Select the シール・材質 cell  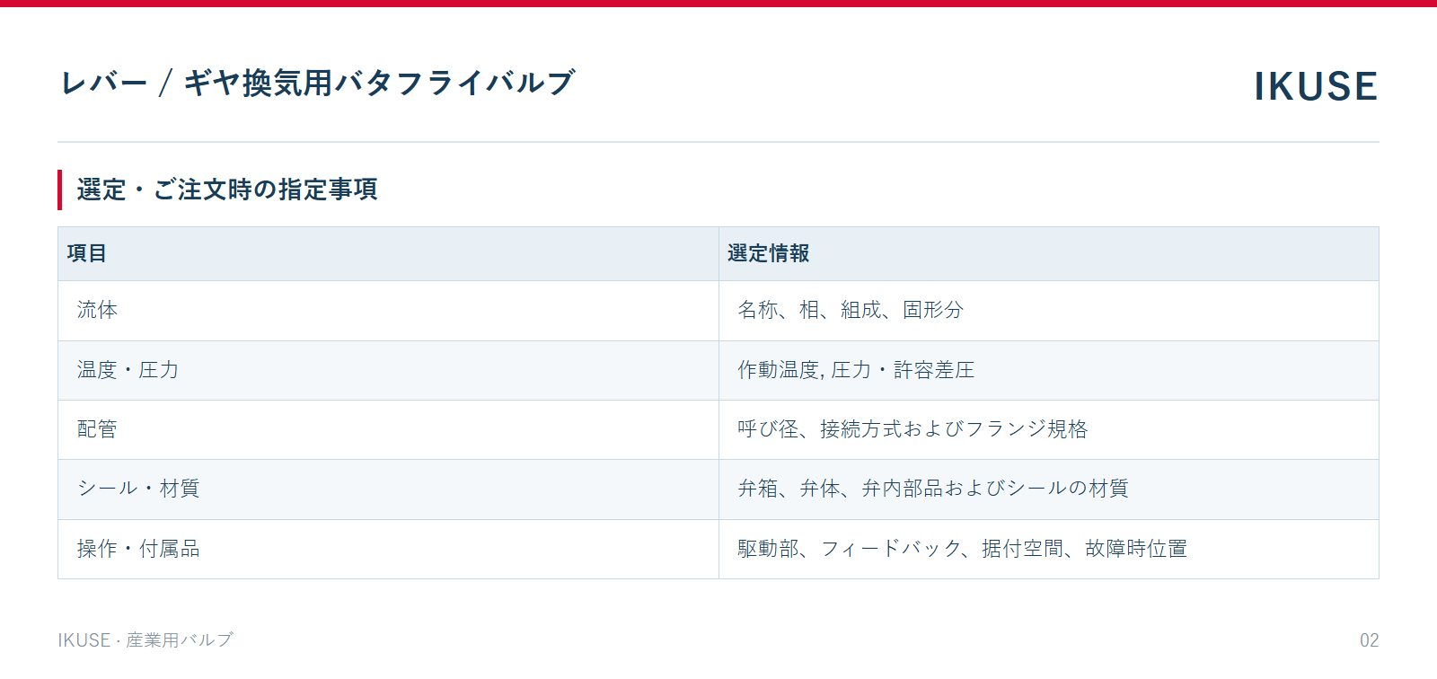[x=388, y=489]
